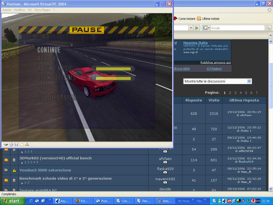
Task: Click the message icon under author flaska929
Action: 165,172
